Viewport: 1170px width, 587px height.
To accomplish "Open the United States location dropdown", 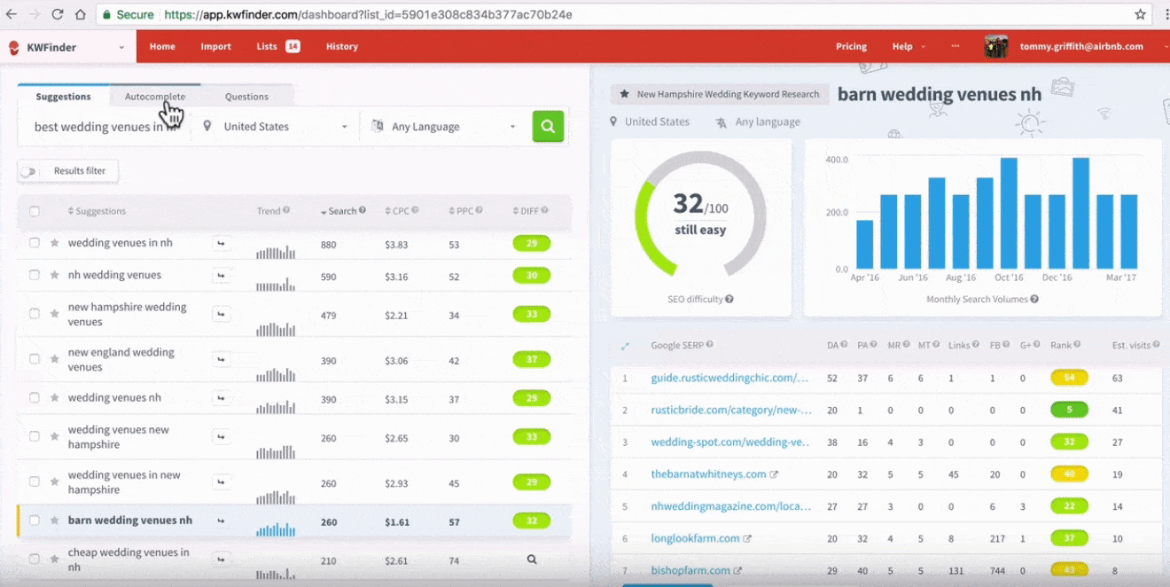I will 275,127.
